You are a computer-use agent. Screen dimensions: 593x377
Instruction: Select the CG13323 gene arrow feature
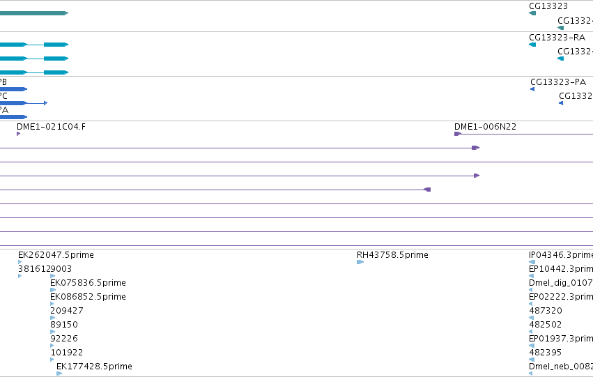tap(532, 13)
